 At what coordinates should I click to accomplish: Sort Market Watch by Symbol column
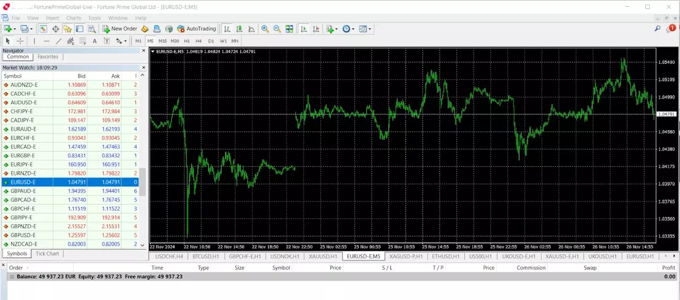[x=12, y=76]
